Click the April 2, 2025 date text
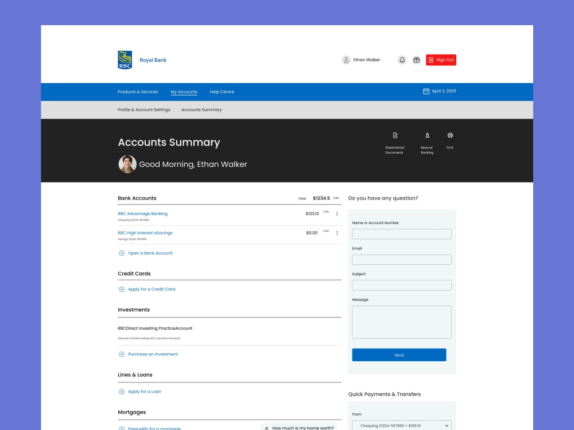The image size is (574, 430). (x=444, y=91)
